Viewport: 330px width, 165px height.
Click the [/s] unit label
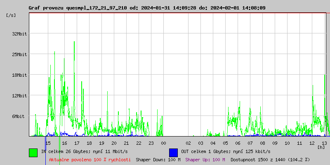click(11, 15)
